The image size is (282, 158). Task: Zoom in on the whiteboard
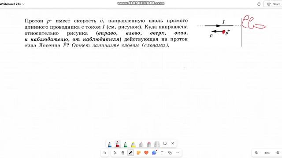pos(278,153)
